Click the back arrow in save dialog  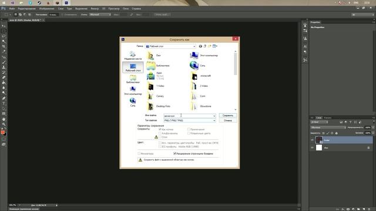(200, 46)
